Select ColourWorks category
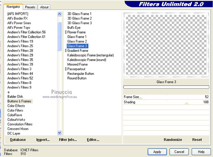The width and height of the screenshot is (213, 157). [x=16, y=120]
